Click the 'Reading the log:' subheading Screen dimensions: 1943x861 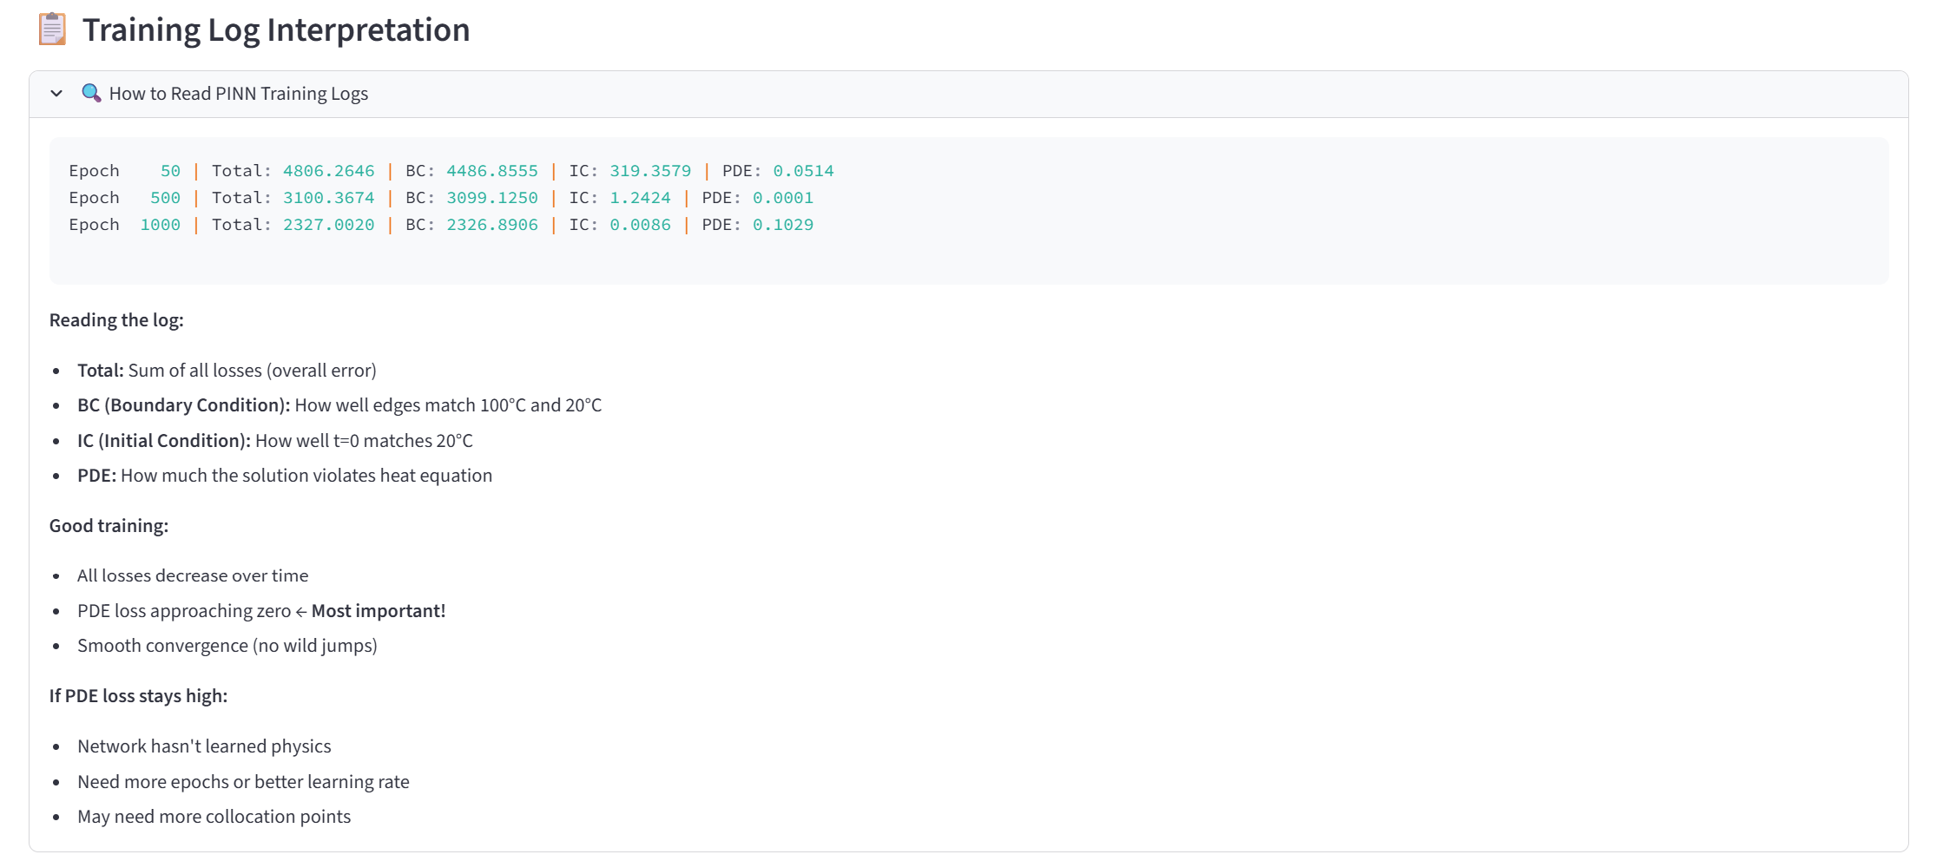click(116, 320)
